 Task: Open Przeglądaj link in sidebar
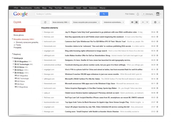tap(17, 48)
